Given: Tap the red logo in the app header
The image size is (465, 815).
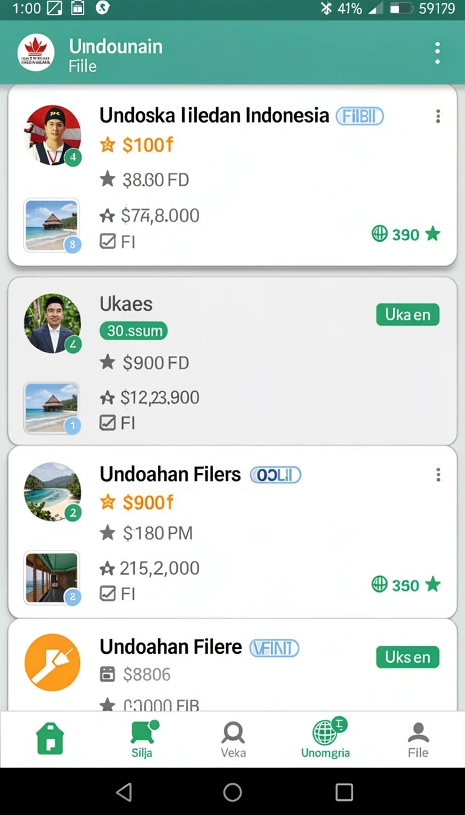Looking at the screenshot, I should [36, 53].
